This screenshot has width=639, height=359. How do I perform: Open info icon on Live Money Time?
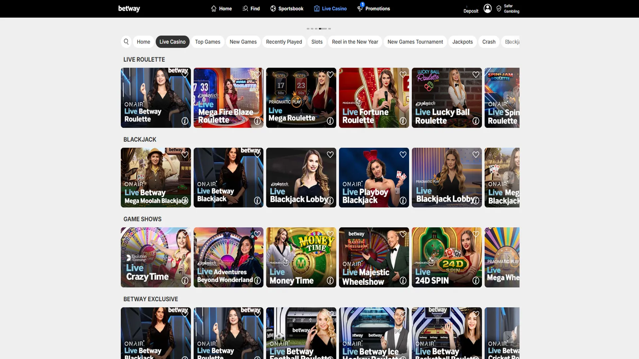click(x=330, y=281)
